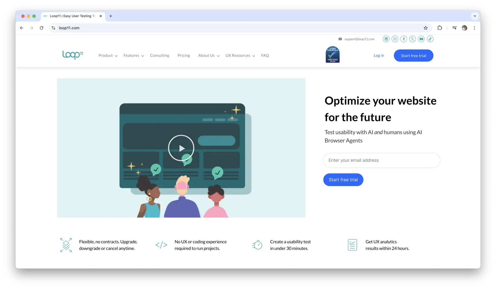Click the Loop11 logo
The image size is (496, 289).
pos(73,55)
